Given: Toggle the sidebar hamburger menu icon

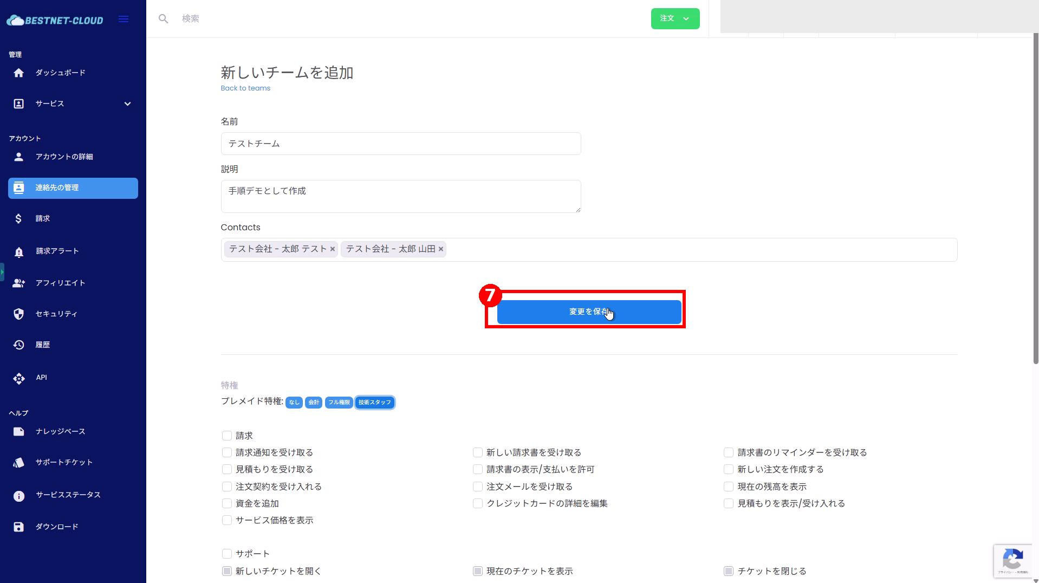Looking at the screenshot, I should [x=124, y=20].
